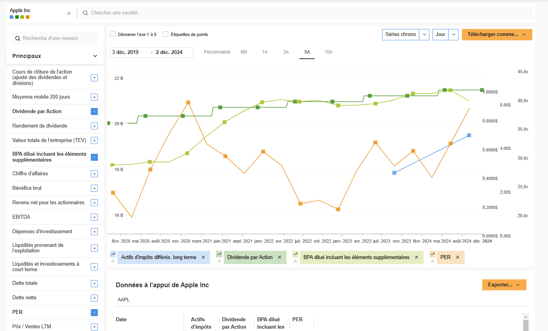Add Valeur totale de l'entreprise (TEV)
The height and width of the screenshot is (331, 548).
point(94,140)
